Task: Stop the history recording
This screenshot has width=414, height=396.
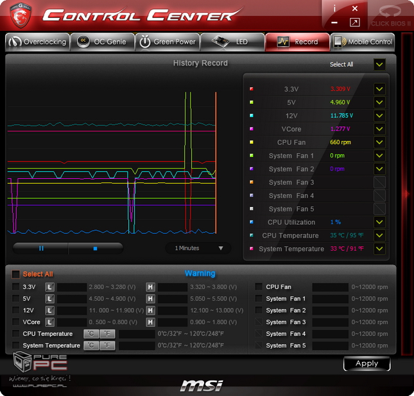Action: coord(95,249)
